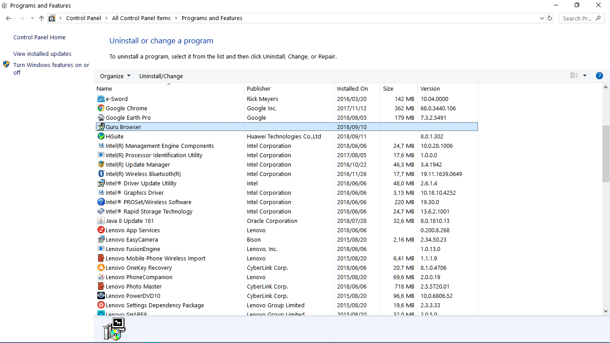Screen dimensions: 610x343
Task: Click Rick Meyers publisher cell
Action: [263, 99]
